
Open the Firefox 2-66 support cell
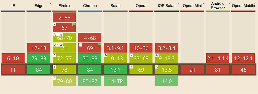pyautogui.click(x=64, y=17)
